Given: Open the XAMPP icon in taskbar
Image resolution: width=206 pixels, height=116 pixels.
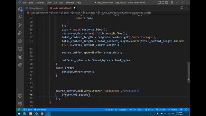Looking at the screenshot, I should click(31, 114).
